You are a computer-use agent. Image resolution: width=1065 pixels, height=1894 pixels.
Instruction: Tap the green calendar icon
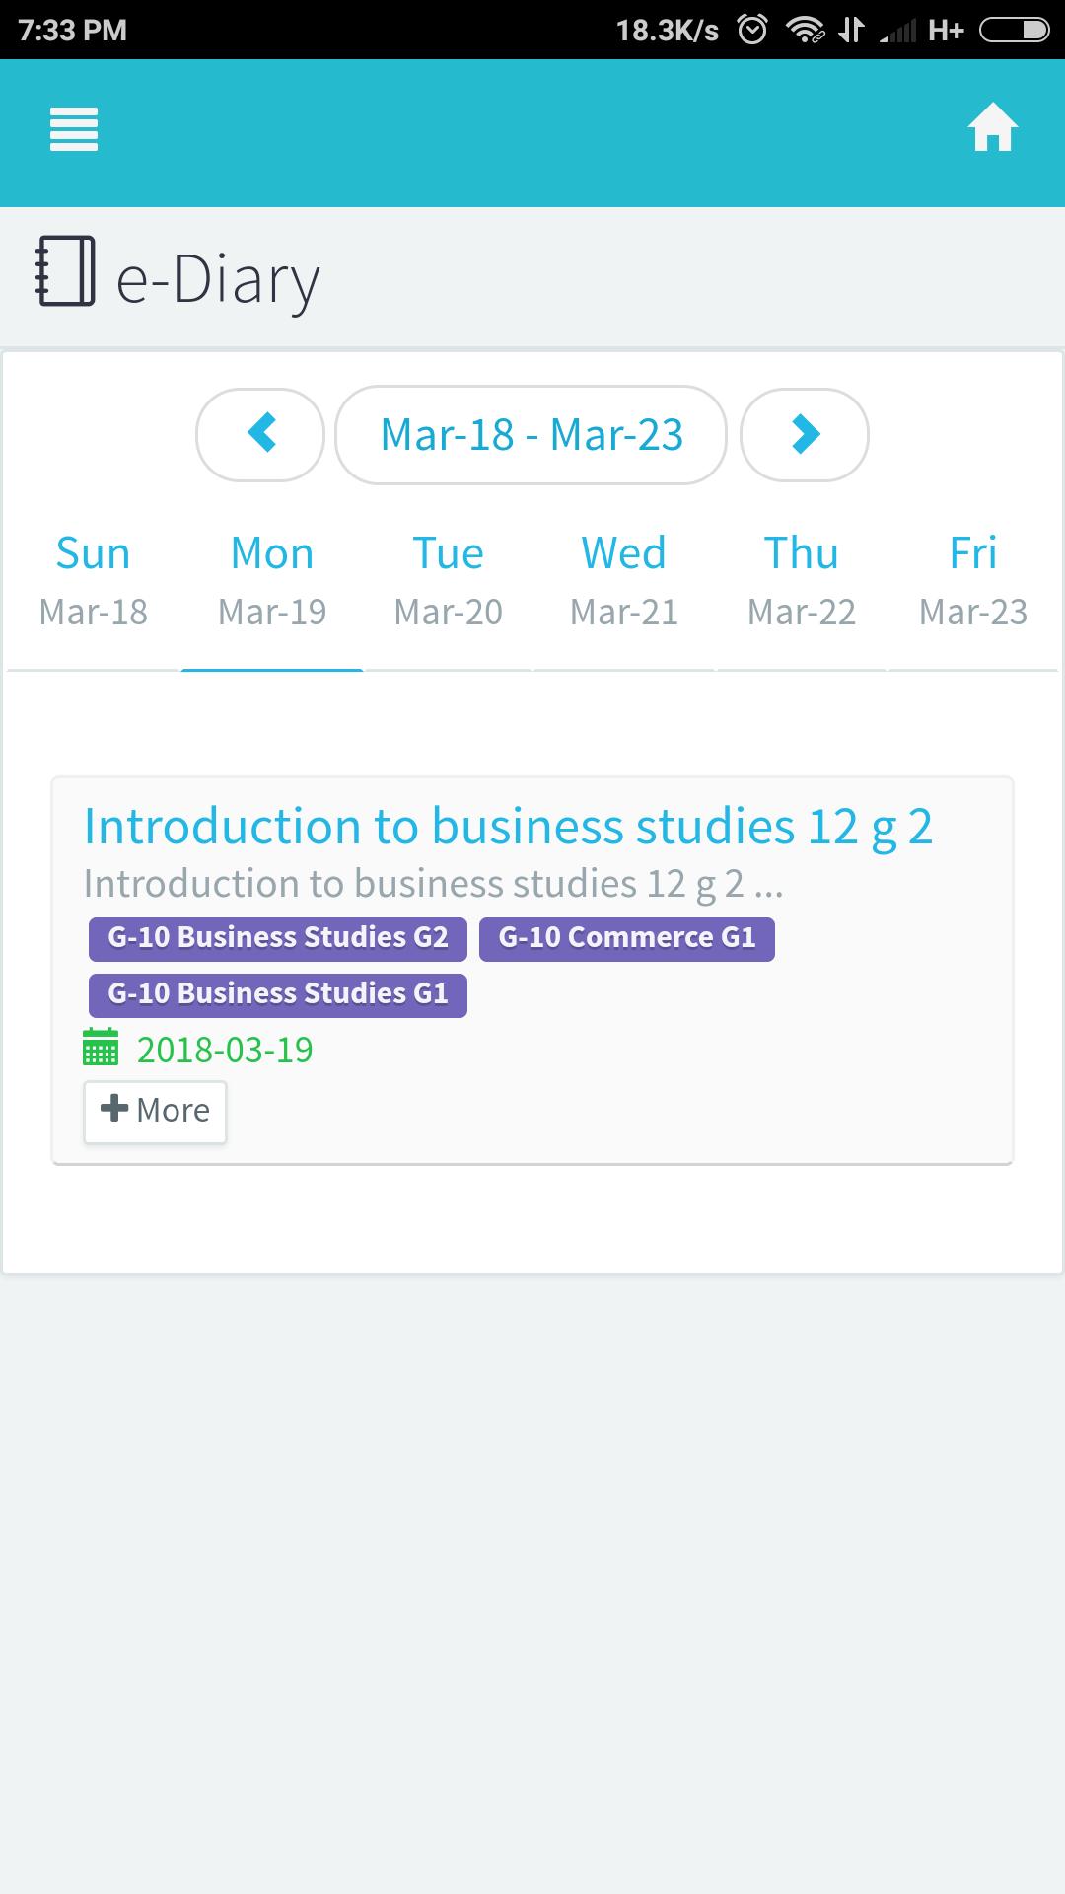coord(101,1048)
